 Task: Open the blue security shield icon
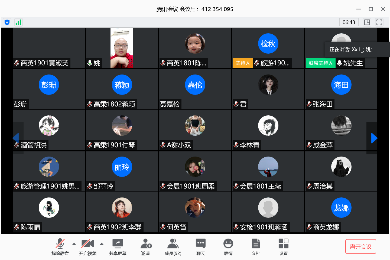(7, 22)
